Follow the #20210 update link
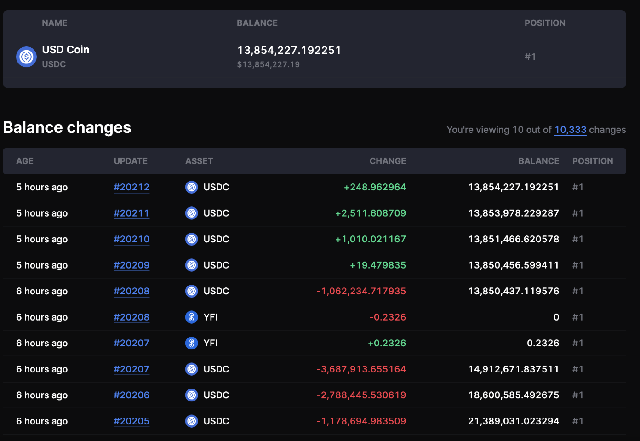 131,239
